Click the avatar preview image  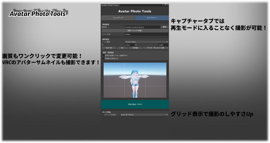coord(135,80)
